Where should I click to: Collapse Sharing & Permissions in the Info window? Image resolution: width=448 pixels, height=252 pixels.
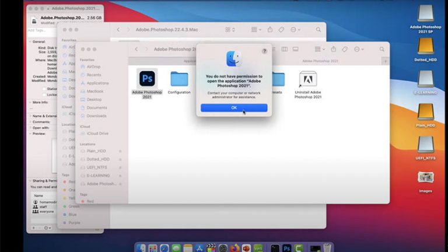click(30, 181)
